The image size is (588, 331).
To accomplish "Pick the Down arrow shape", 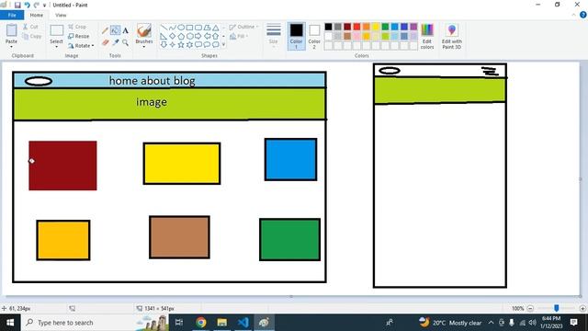I will [x=164, y=45].
